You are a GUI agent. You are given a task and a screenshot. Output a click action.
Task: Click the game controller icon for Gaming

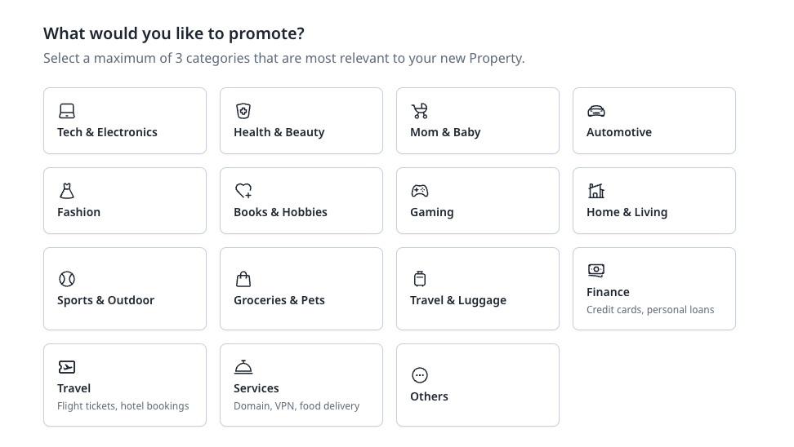point(420,191)
